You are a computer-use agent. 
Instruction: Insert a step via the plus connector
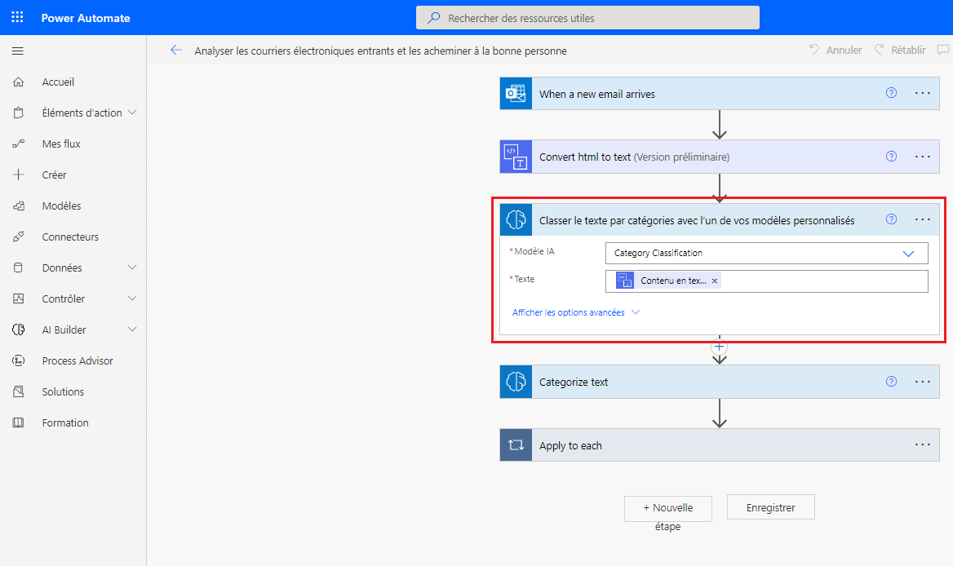(720, 347)
